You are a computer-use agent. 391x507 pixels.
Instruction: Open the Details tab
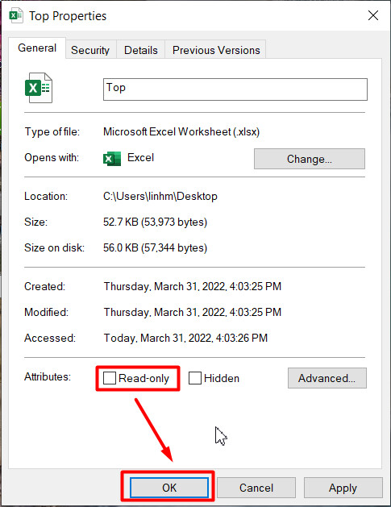pos(141,50)
